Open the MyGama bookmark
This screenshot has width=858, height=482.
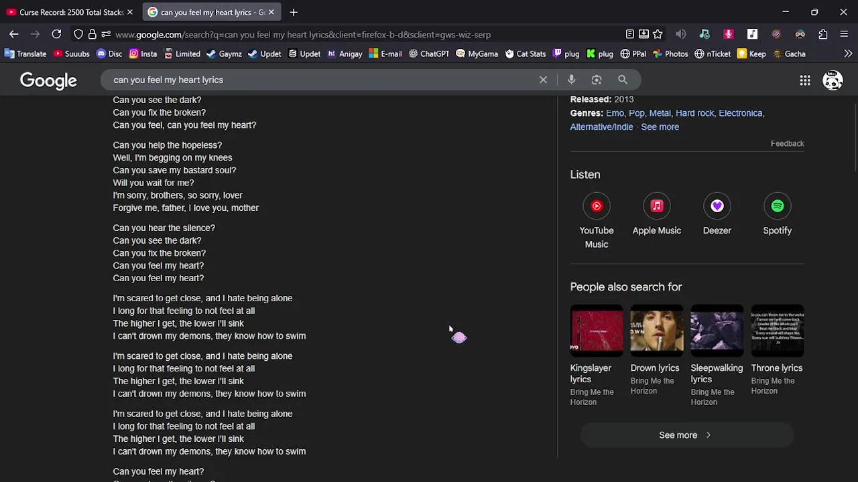point(477,54)
